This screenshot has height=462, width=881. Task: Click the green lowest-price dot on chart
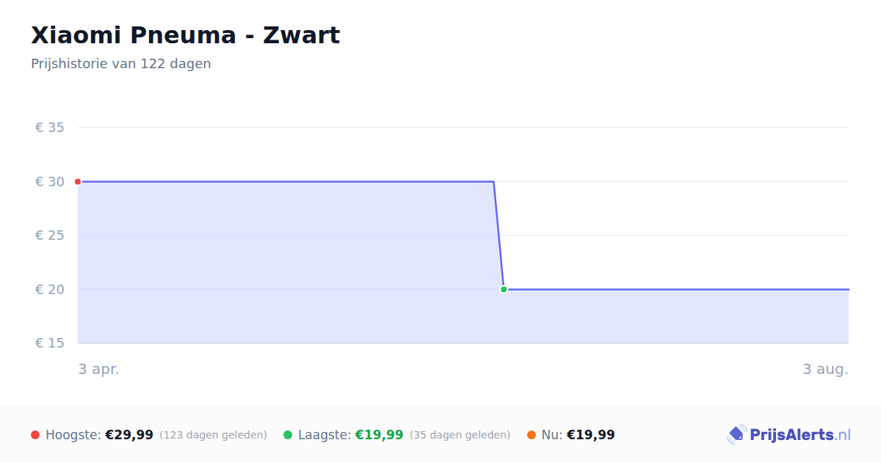[504, 290]
